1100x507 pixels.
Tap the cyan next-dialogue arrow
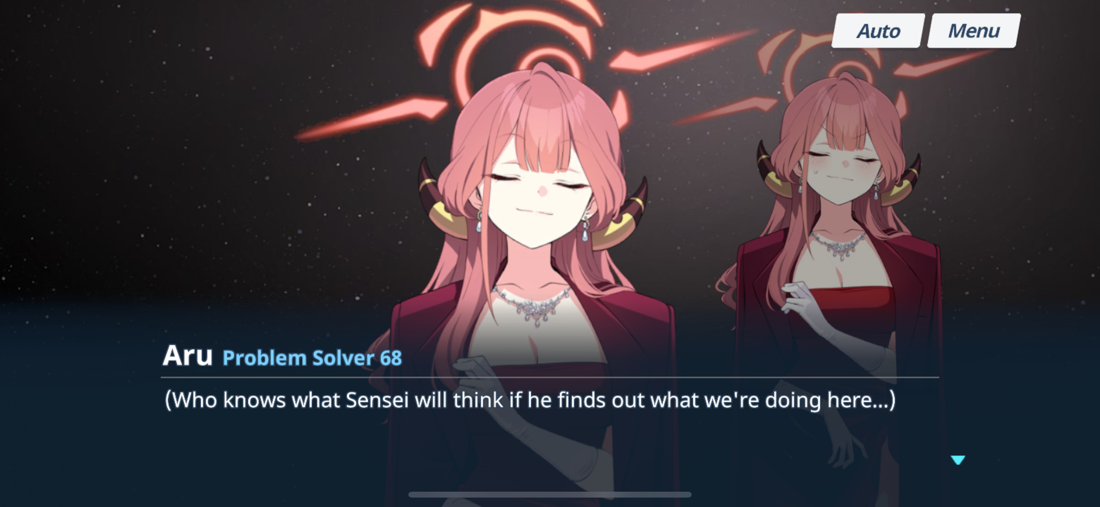pos(958,459)
